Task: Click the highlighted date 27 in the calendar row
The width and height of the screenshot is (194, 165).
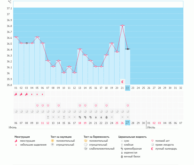Action: tap(128, 123)
